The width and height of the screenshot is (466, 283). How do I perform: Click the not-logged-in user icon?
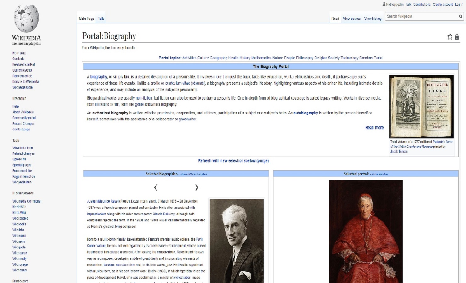click(x=384, y=4)
